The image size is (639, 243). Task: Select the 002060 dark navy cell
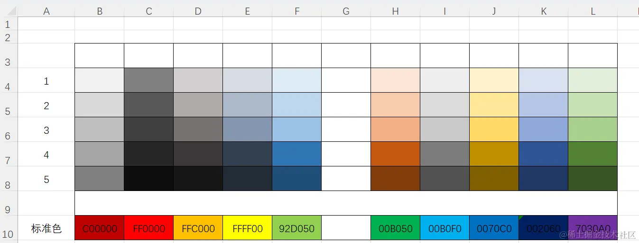tap(544, 228)
